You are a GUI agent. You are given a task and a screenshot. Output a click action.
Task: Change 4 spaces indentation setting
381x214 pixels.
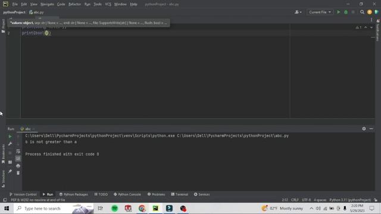(320, 200)
